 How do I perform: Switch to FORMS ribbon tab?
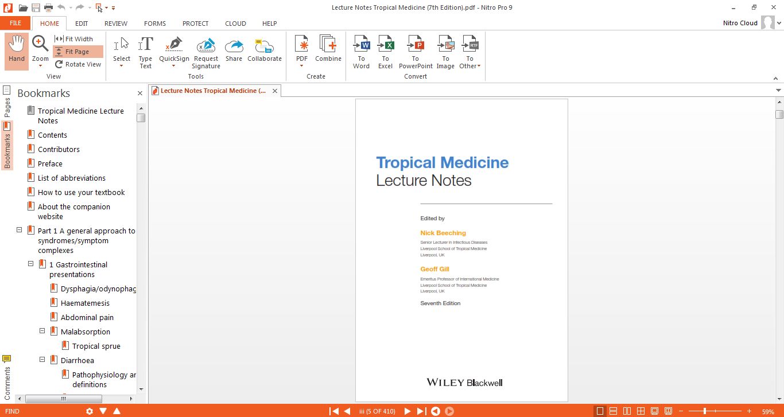click(x=155, y=24)
